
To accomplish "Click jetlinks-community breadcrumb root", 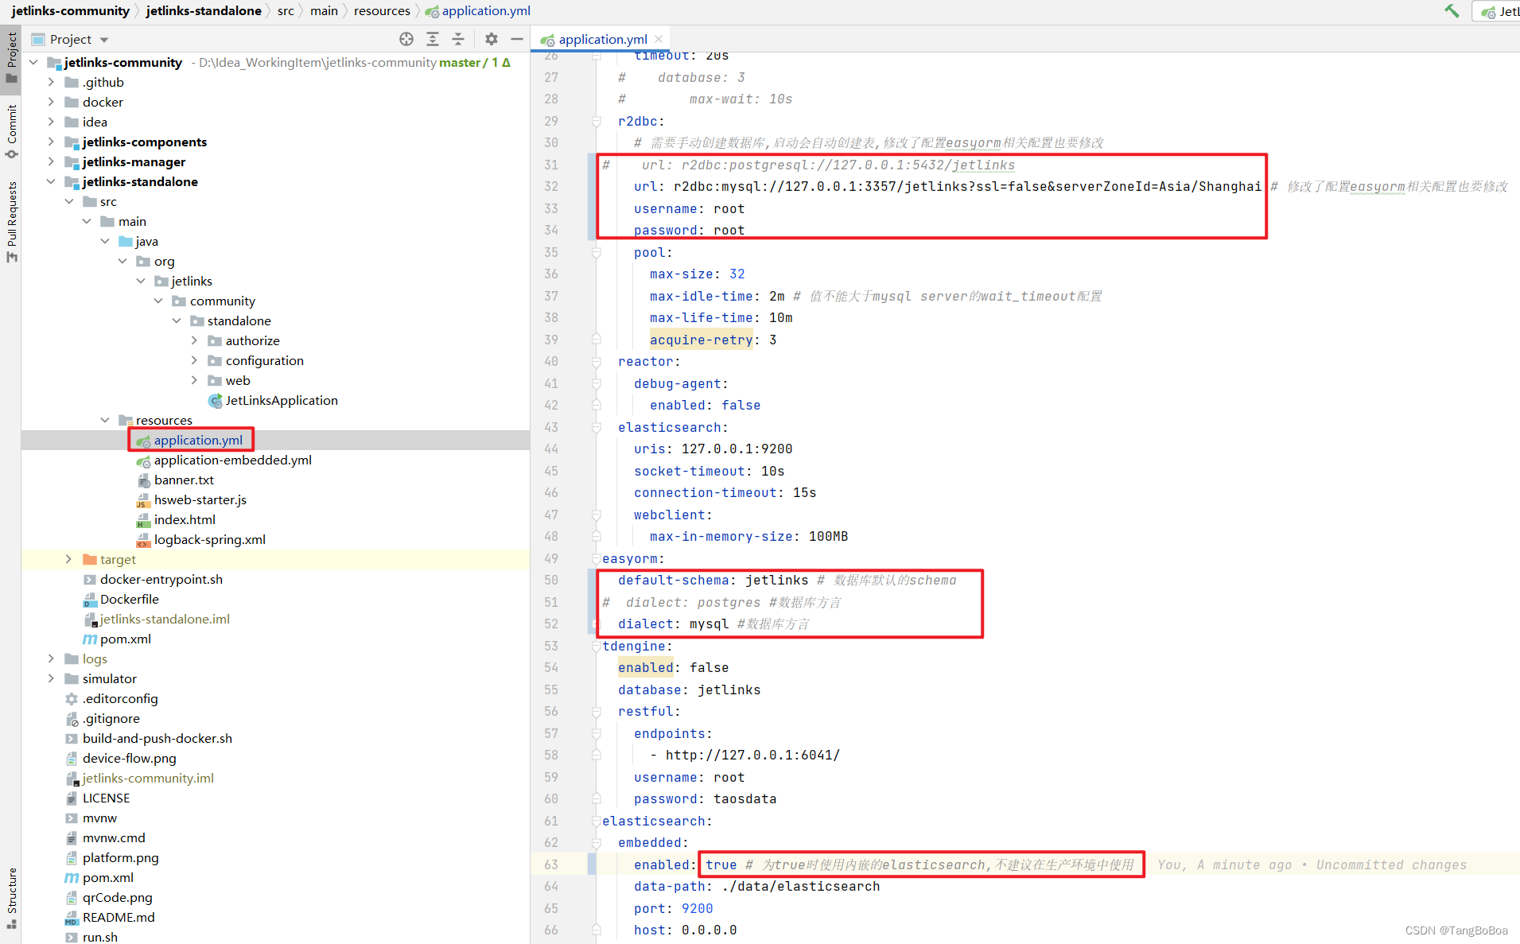I will [x=70, y=10].
